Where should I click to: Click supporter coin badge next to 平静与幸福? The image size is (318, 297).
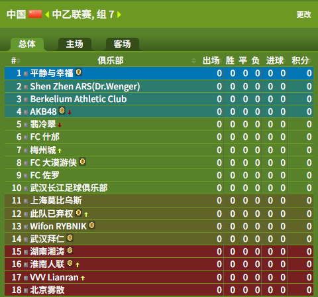[x=78, y=72]
